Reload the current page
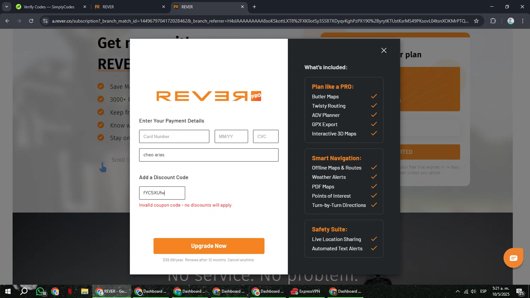The image size is (530, 298). coord(31,21)
